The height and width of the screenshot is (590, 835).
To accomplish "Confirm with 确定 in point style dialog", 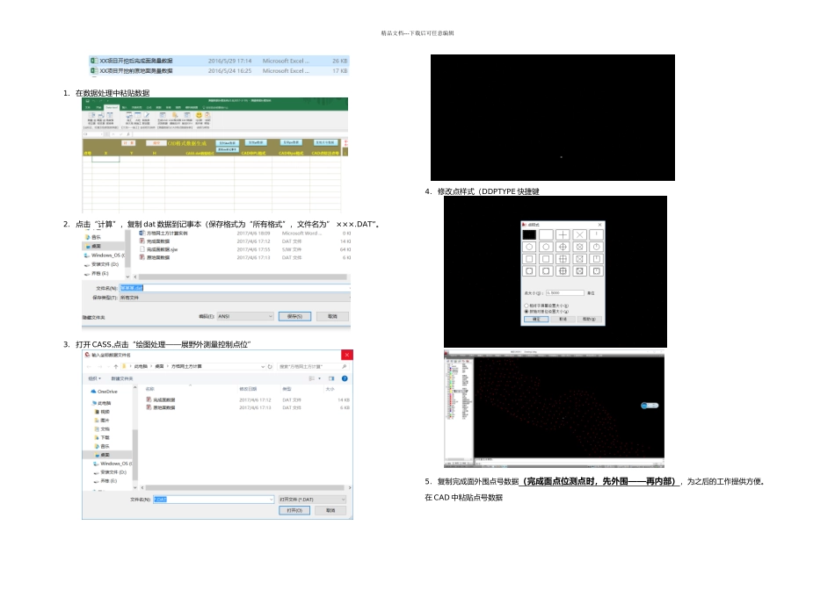I will 536,320.
